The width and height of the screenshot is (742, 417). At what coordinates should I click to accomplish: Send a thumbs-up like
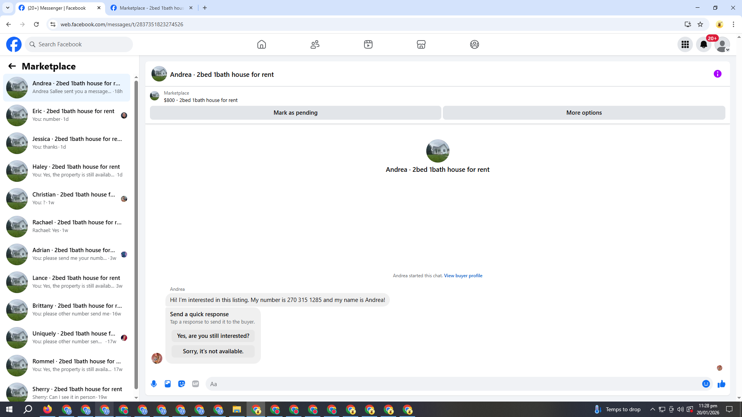pyautogui.click(x=722, y=384)
